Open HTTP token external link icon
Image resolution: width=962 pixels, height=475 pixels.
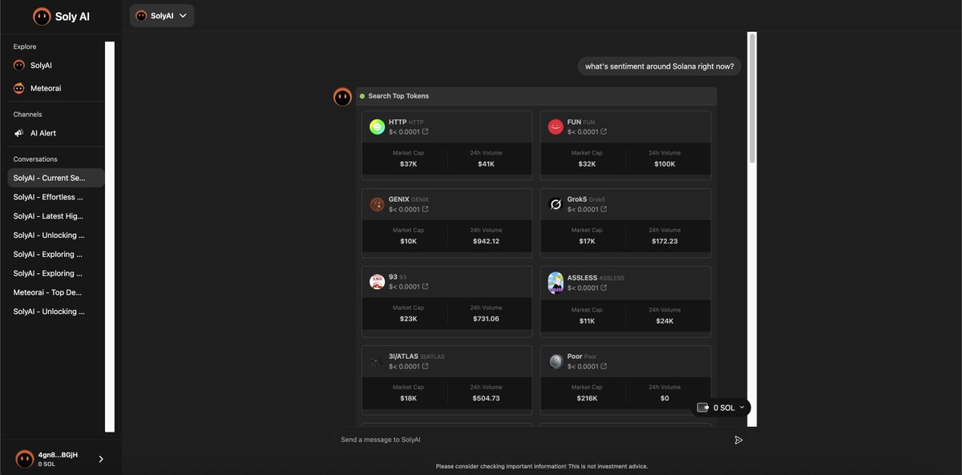point(426,131)
